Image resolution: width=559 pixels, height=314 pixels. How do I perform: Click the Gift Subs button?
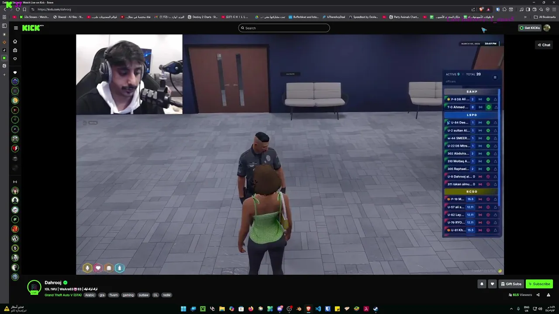coord(511,284)
